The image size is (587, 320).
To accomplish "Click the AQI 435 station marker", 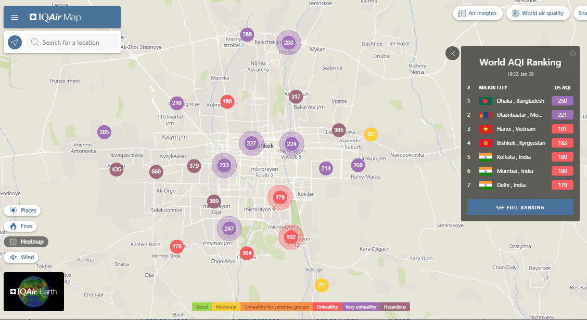I will pyautogui.click(x=116, y=169).
